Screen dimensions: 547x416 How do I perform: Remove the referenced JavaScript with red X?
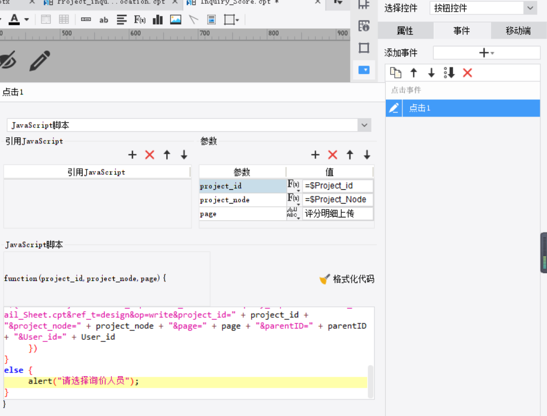pos(150,155)
